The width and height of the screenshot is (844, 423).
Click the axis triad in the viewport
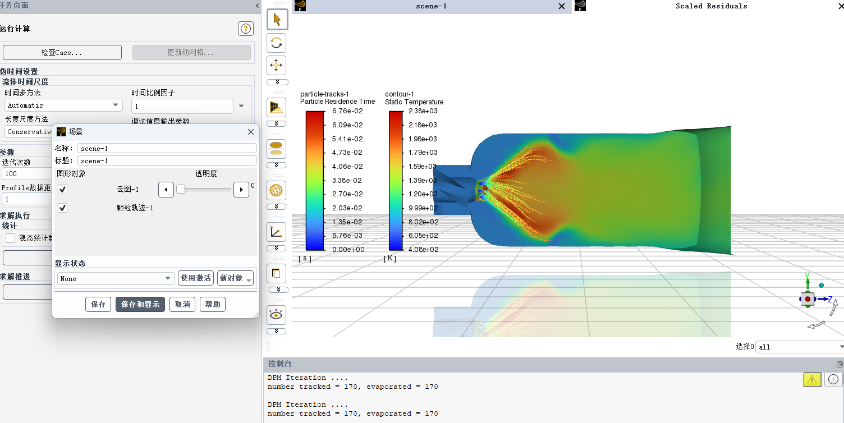[x=808, y=299]
